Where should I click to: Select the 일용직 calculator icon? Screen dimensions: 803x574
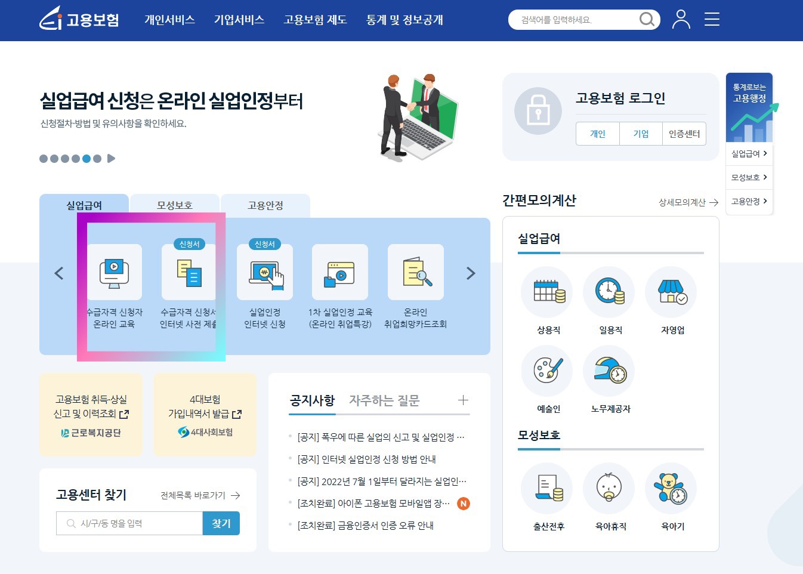609,292
